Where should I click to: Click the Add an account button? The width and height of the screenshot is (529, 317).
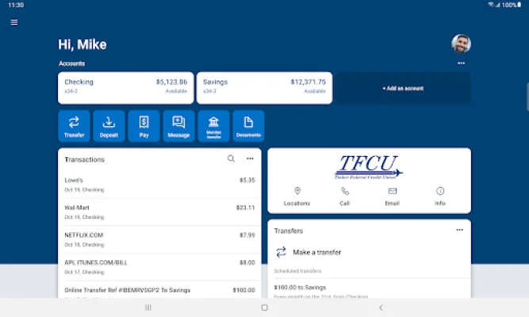[x=403, y=88]
